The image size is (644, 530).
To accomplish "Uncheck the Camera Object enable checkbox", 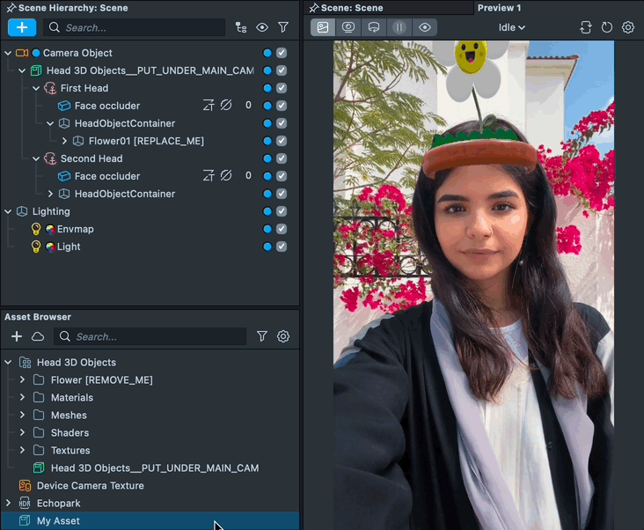I will [x=282, y=53].
